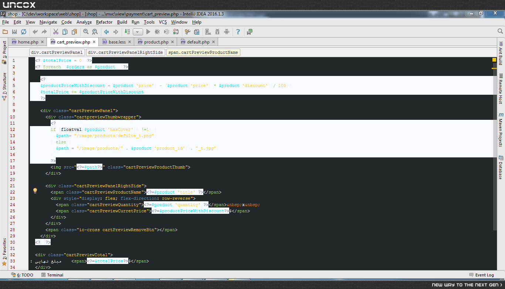Click the span.cartPreviewProductName breadcrumb
This screenshot has height=289, width=505.
click(203, 52)
